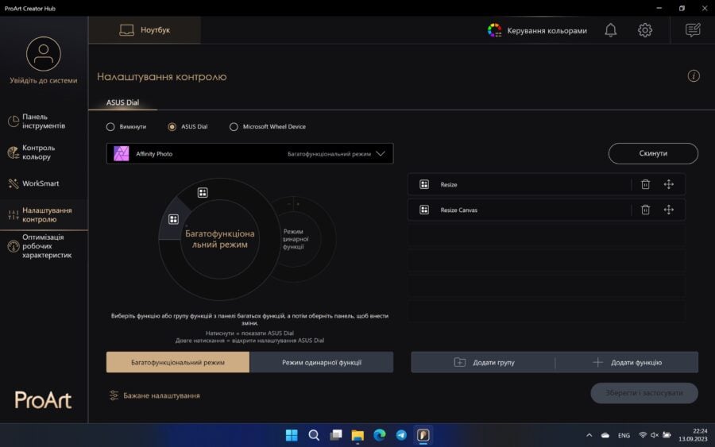Select the ASUS Dial radio option
715x447 pixels.
coord(172,127)
